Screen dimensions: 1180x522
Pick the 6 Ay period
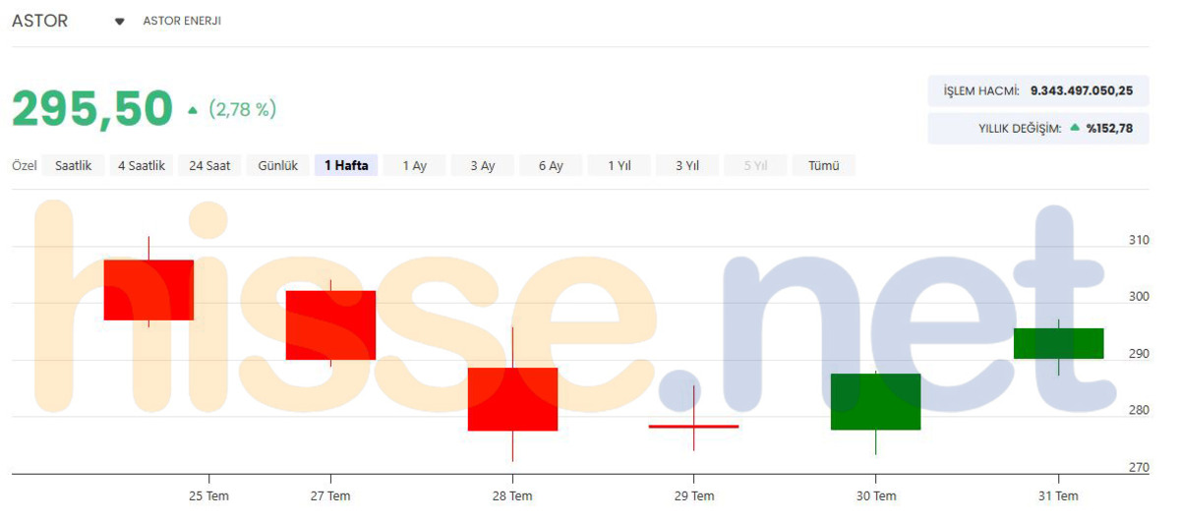pyautogui.click(x=551, y=165)
